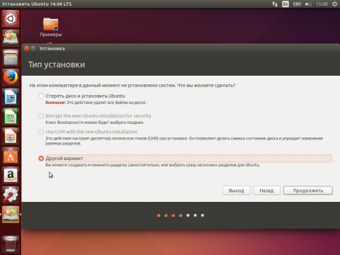Image resolution: width=340 pixels, height=255 pixels.
Task: Launch LibreOffice Writer
Action: tap(11, 97)
